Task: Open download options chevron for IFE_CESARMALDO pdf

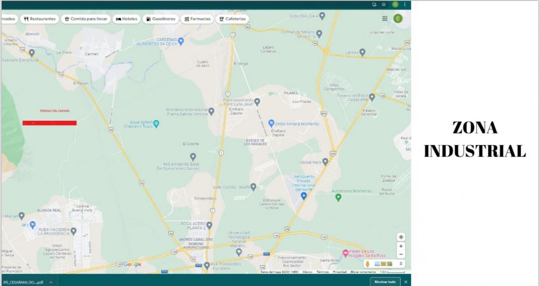Action: (50, 282)
